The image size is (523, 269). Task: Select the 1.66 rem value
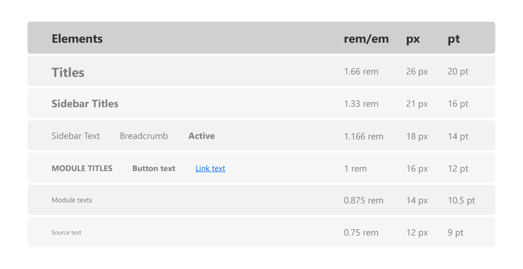(x=361, y=71)
